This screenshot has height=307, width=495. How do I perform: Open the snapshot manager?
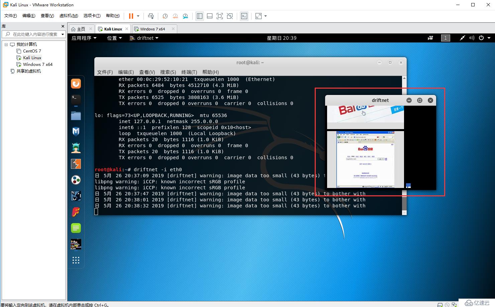tap(186, 16)
